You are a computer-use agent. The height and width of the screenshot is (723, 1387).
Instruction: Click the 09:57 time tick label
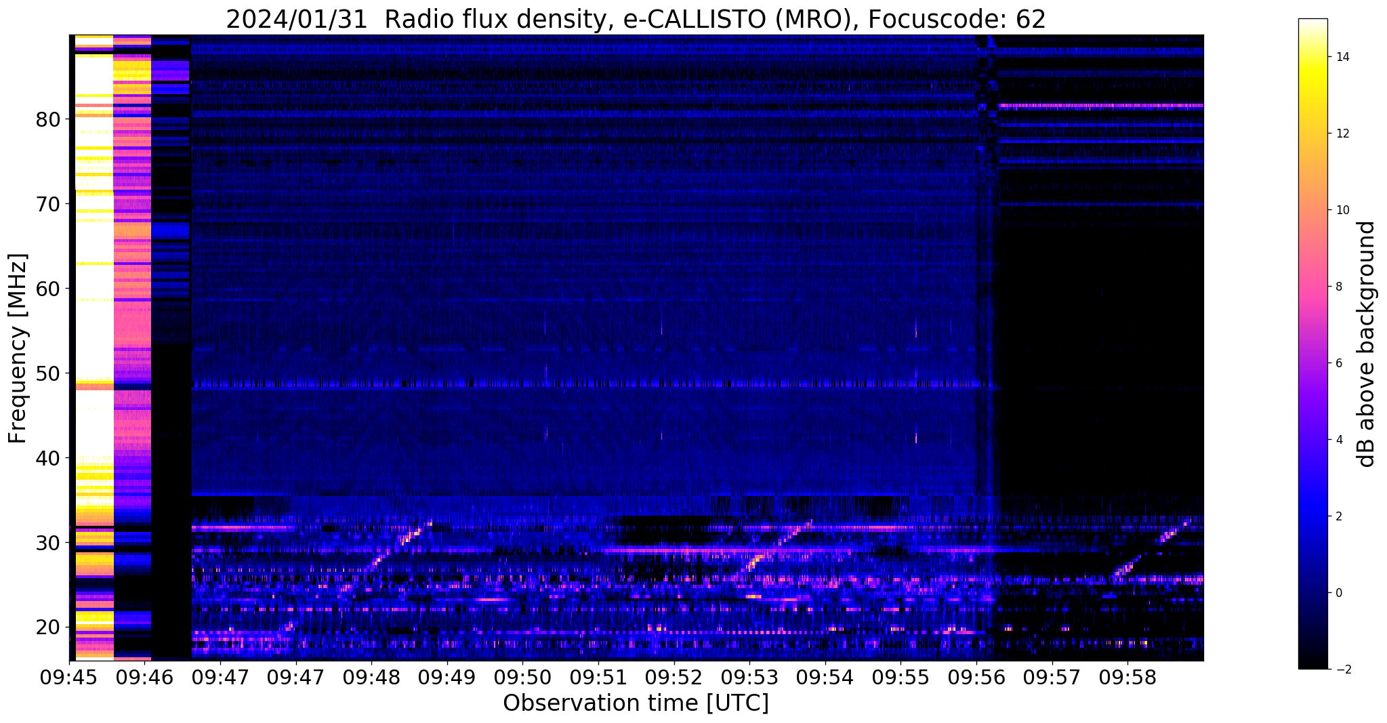click(x=1052, y=678)
